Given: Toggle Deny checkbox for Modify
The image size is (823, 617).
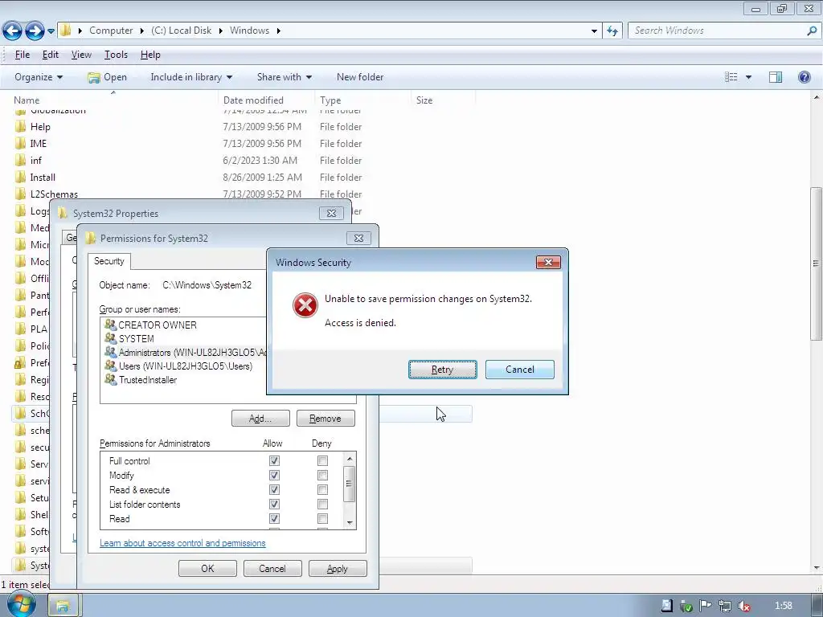Looking at the screenshot, I should [x=322, y=476].
